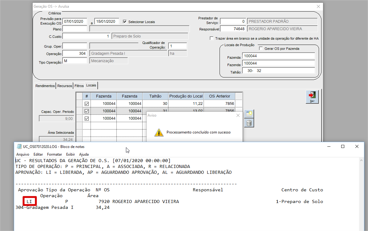Open the Filtros tab
This screenshot has width=368, height=231.
(x=79, y=86)
